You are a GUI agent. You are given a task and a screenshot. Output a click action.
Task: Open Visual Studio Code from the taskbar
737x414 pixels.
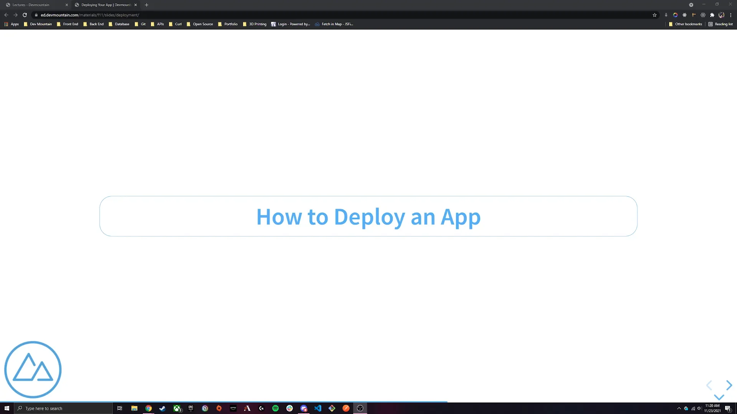(x=318, y=408)
